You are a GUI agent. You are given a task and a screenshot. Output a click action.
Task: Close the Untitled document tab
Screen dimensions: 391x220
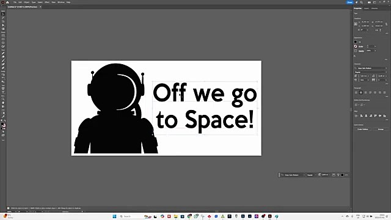(40, 7)
